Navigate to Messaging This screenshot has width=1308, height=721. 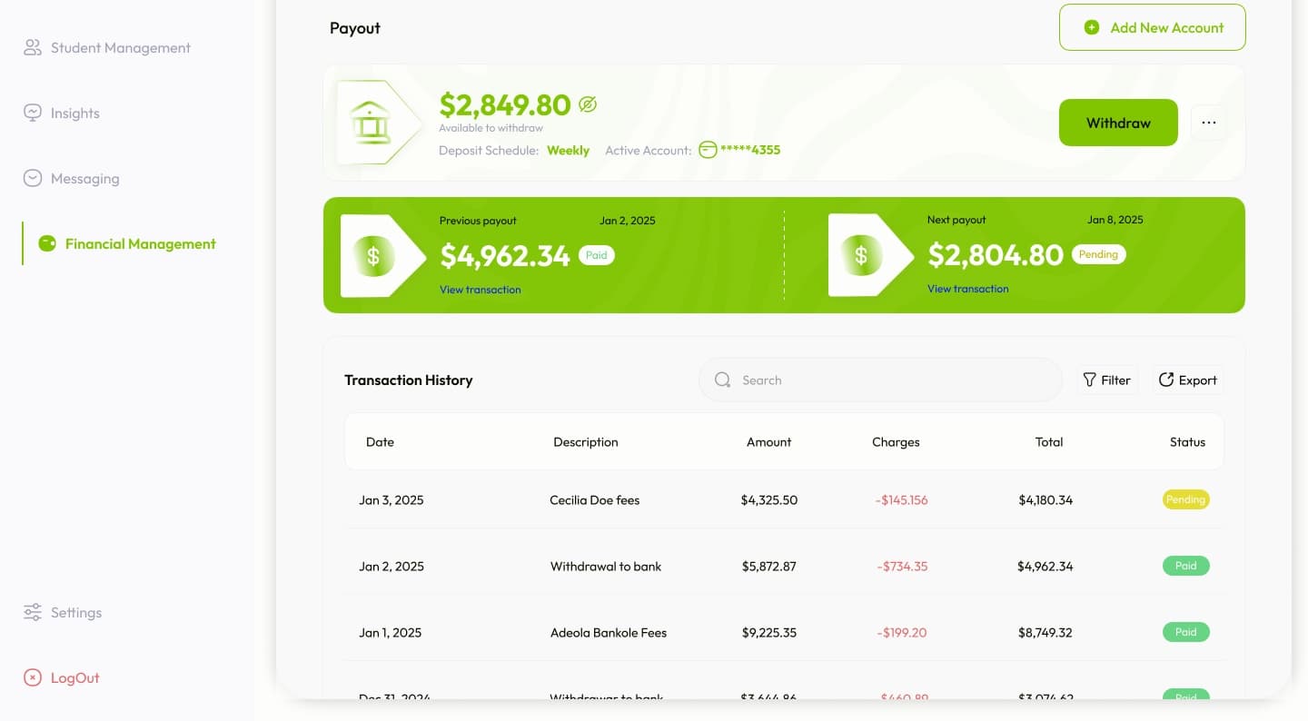(x=71, y=178)
